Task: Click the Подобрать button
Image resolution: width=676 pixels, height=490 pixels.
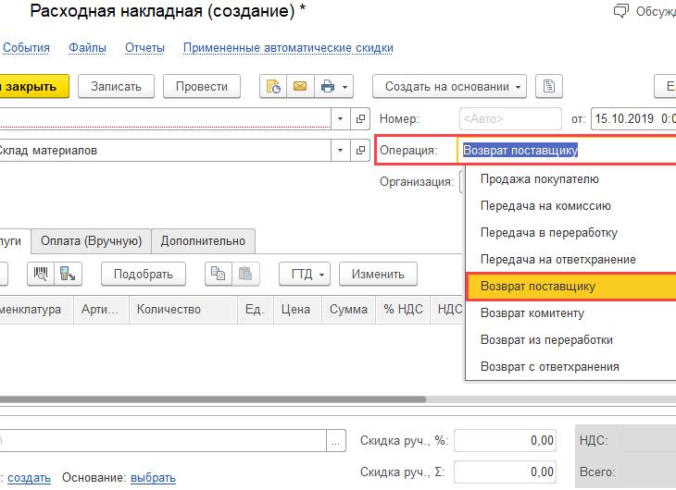Action: (144, 274)
